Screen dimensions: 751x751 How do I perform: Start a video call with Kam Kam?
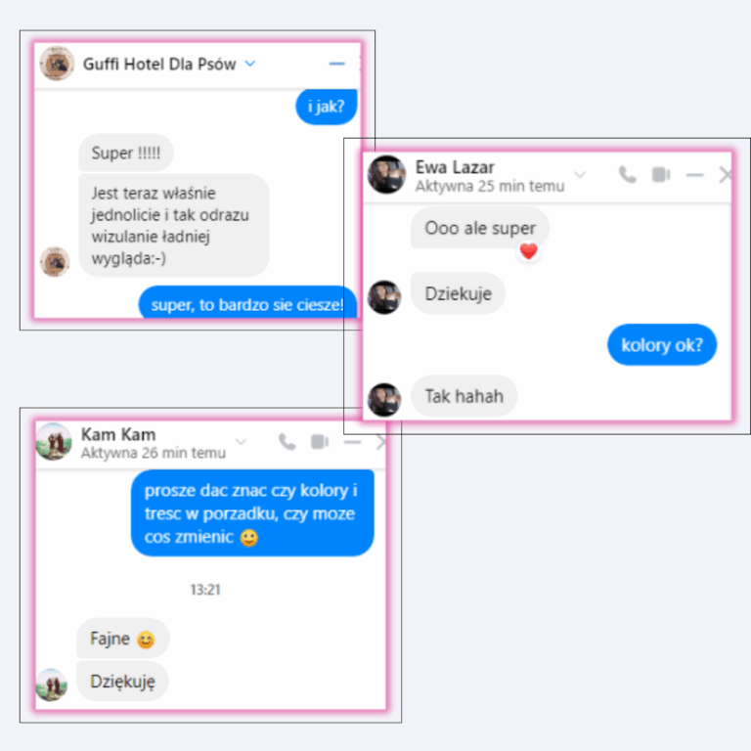click(x=320, y=442)
